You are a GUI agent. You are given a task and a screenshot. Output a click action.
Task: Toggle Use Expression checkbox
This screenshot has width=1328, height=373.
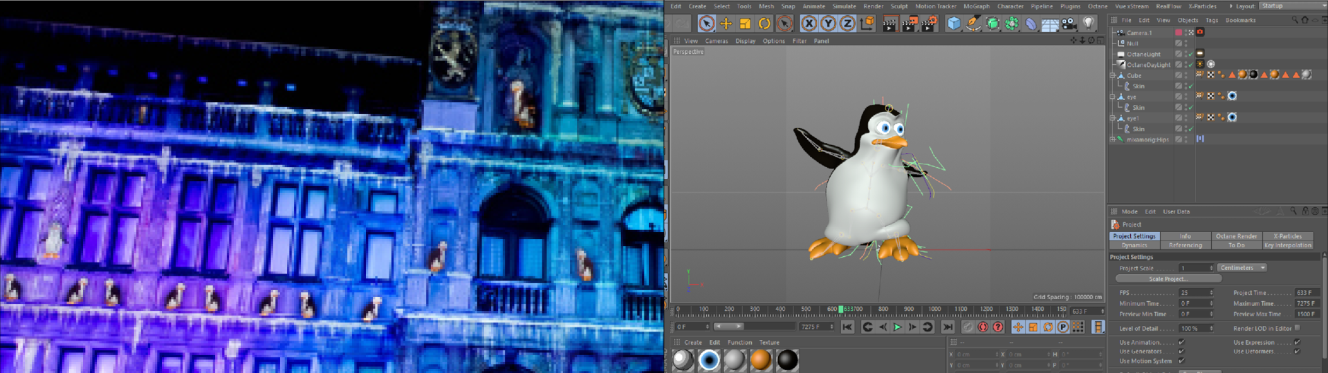coord(1297,343)
